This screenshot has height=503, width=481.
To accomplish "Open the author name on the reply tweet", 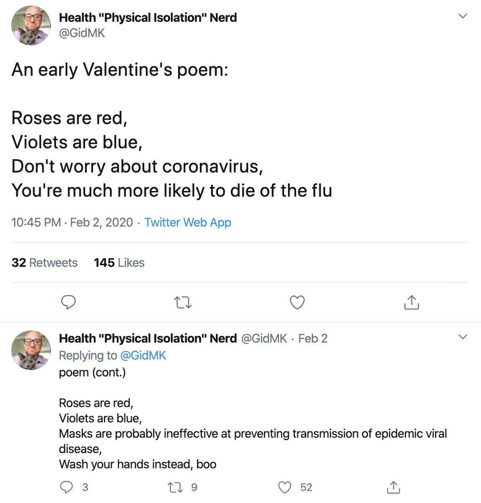I will (147, 338).
